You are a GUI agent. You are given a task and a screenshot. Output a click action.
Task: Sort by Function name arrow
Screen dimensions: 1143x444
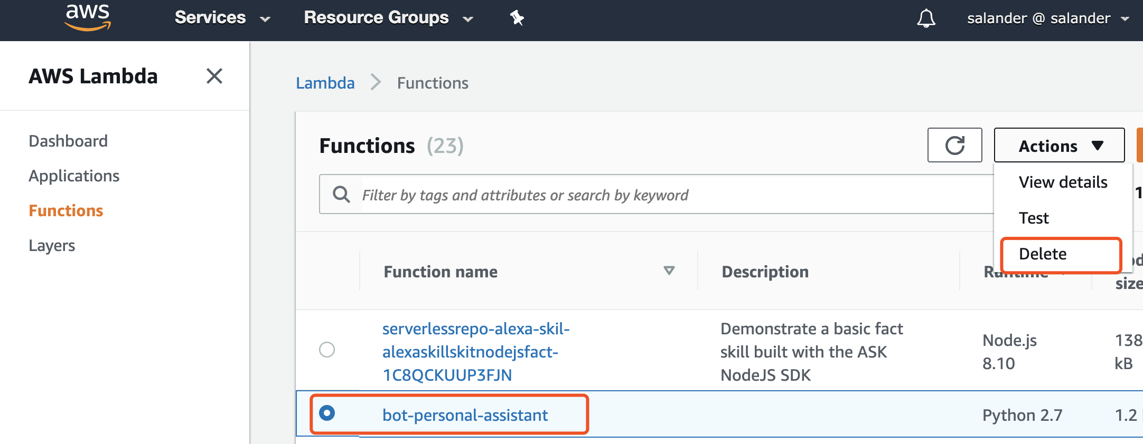[669, 271]
